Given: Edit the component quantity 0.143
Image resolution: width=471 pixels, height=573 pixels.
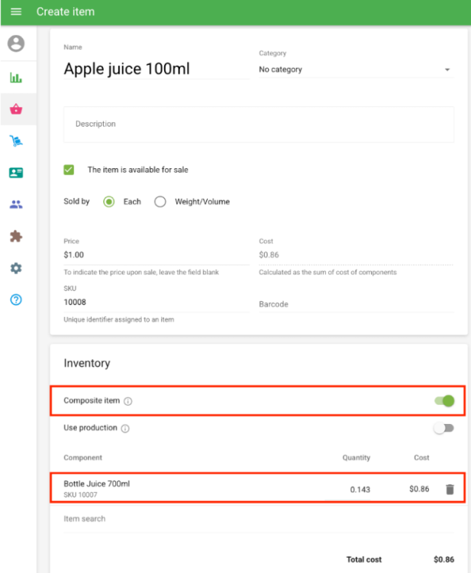Looking at the screenshot, I should [x=348, y=490].
